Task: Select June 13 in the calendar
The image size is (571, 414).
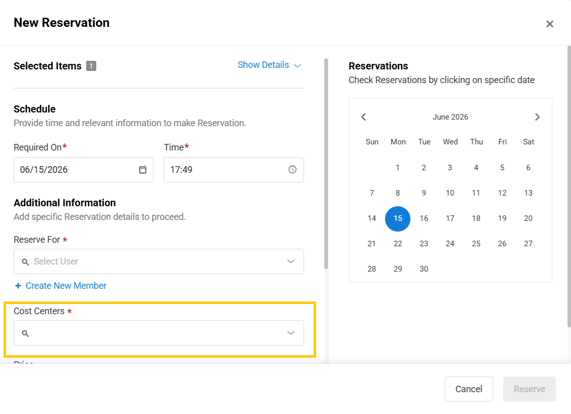Action: tap(528, 193)
